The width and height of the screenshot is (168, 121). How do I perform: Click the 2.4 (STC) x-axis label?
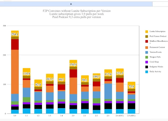pos(120,116)
